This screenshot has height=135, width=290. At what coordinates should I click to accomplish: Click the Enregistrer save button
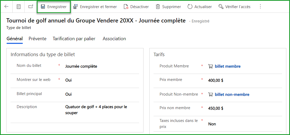tap(54, 7)
